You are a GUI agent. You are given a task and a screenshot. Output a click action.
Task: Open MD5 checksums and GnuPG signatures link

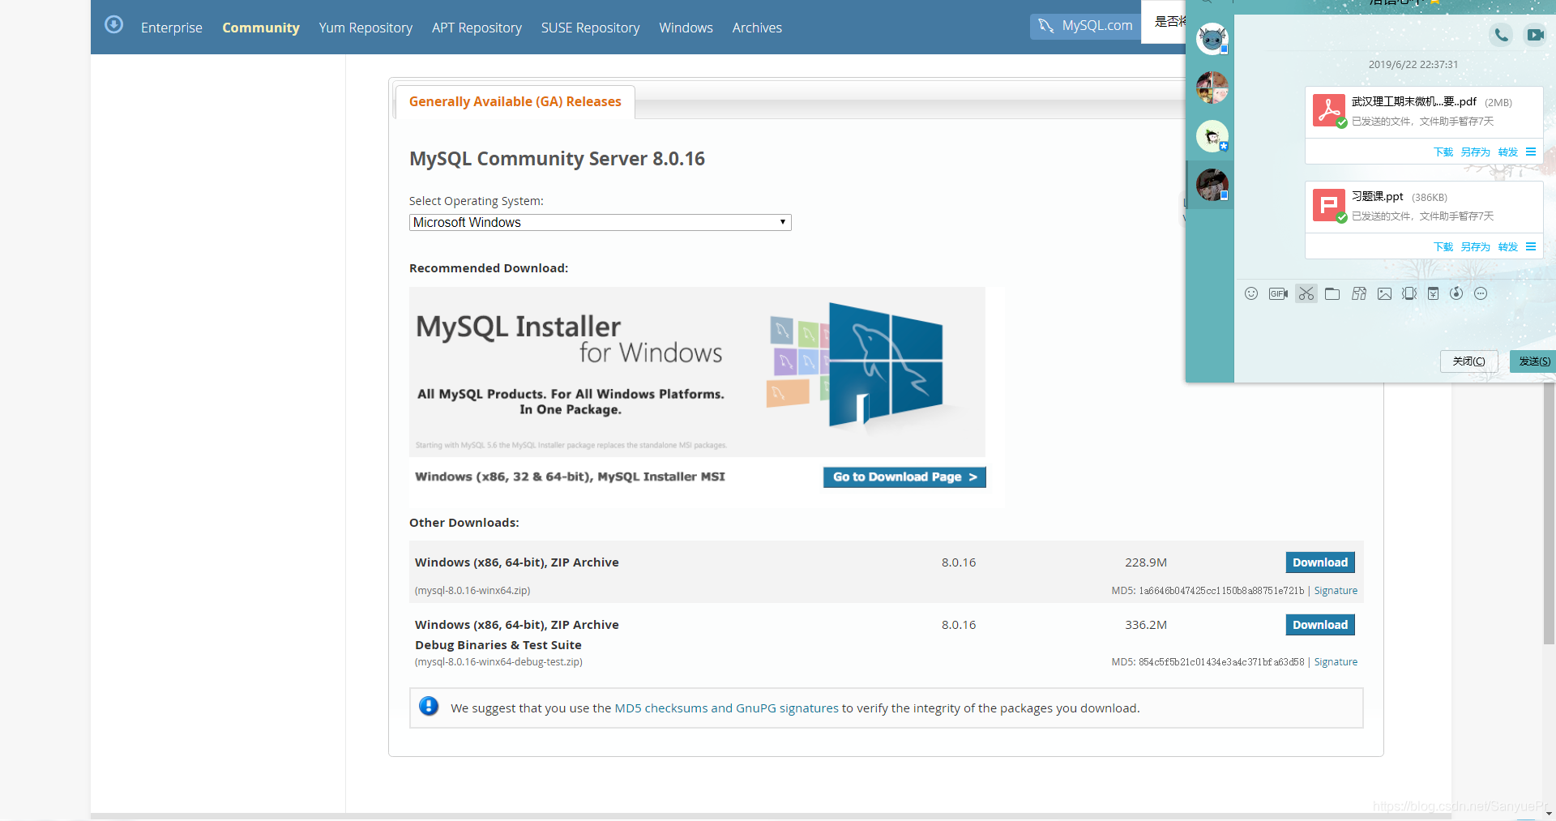[727, 708]
